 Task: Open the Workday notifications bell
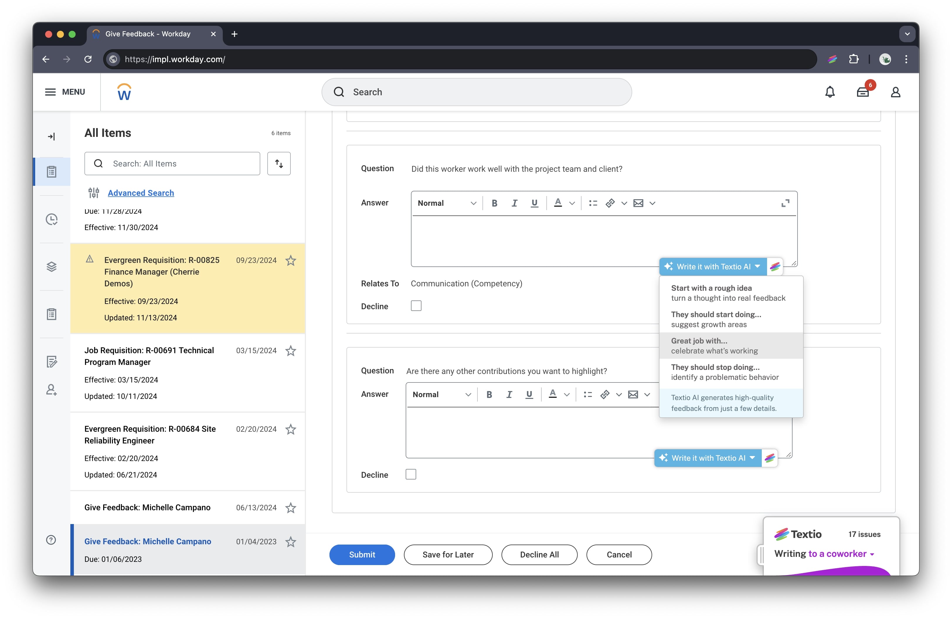click(830, 92)
